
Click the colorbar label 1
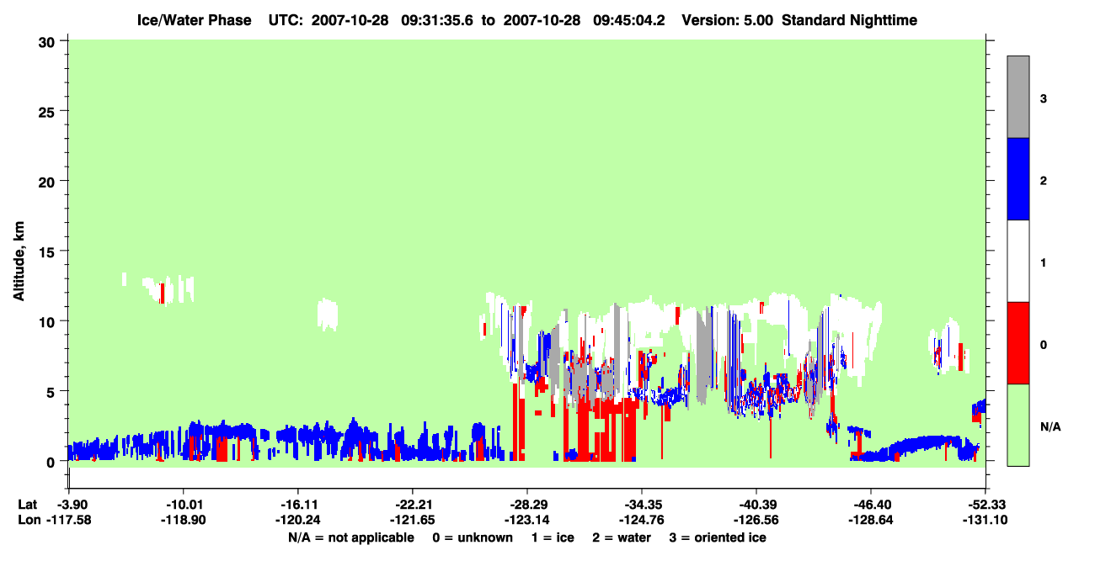coord(1043,263)
